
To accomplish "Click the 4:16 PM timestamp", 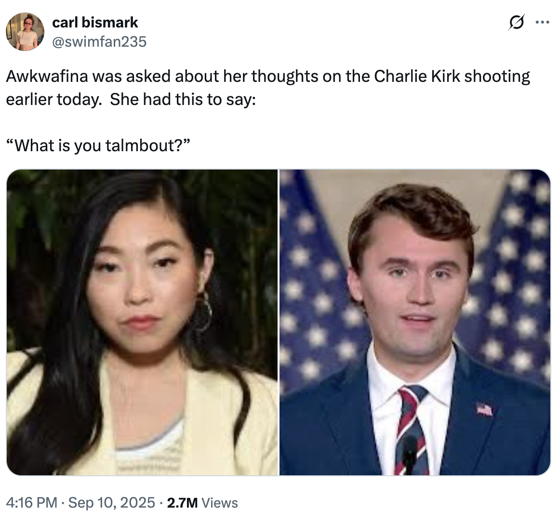I will click(32, 503).
